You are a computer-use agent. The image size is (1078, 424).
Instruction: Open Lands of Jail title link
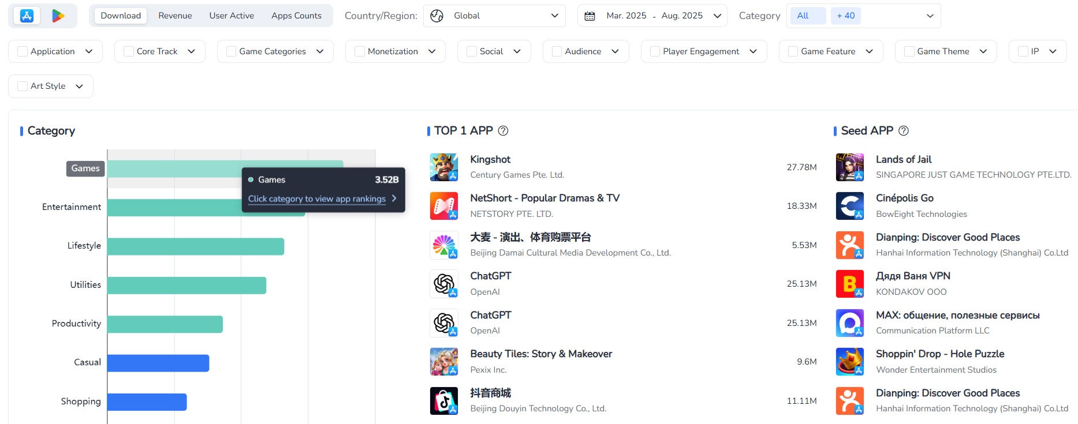904,159
